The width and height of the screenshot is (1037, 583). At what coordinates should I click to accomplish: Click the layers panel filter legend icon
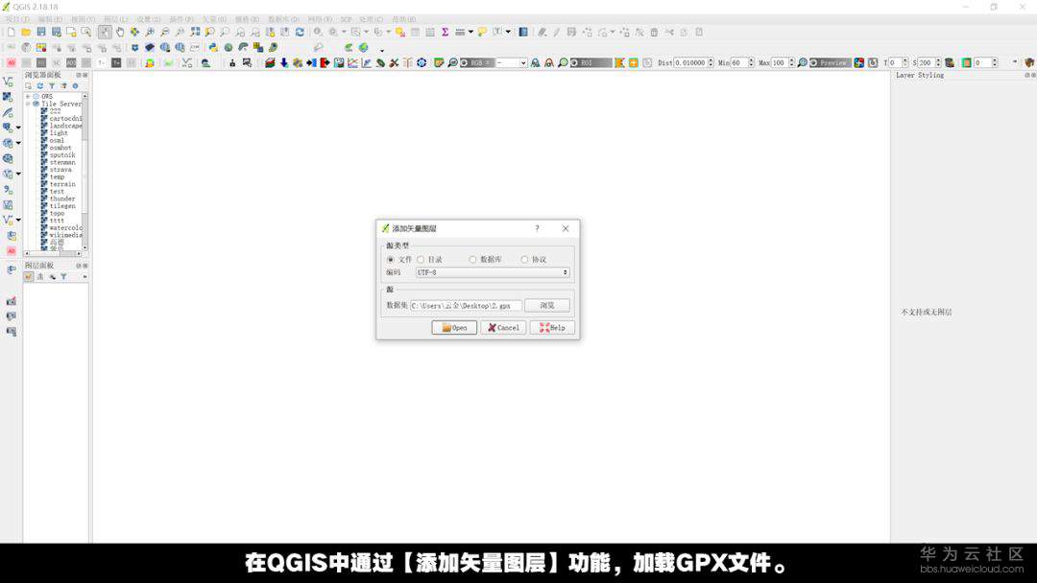click(63, 277)
